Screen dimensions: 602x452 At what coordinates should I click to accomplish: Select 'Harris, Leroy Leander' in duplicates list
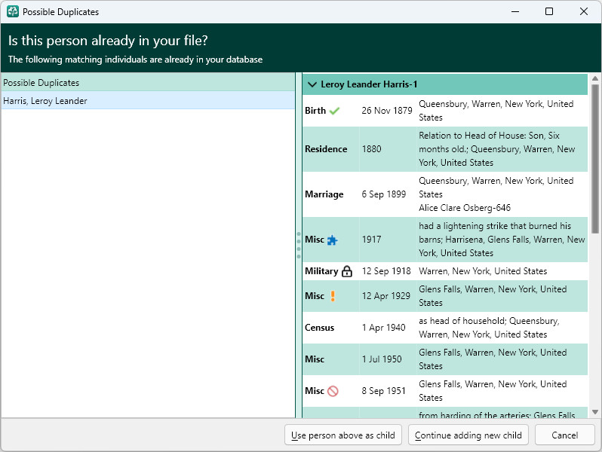click(148, 100)
